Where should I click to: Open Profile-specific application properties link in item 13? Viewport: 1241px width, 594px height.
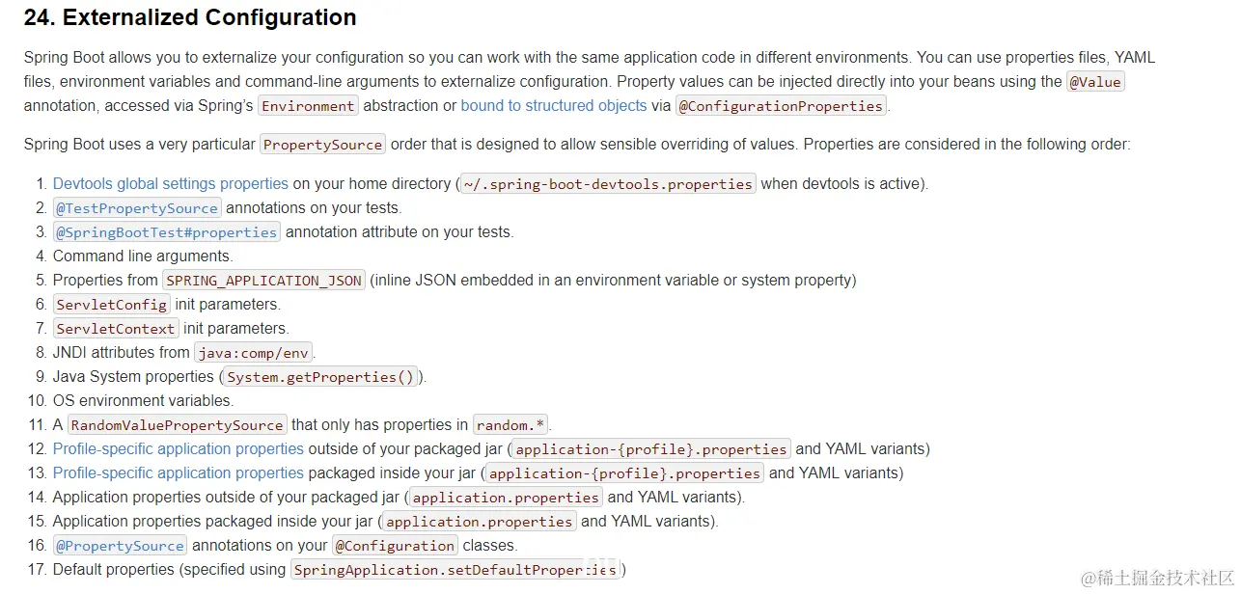point(178,472)
